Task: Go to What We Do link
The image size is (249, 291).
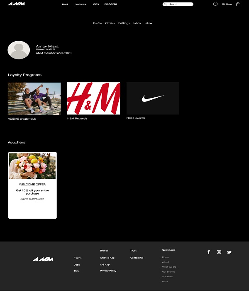Action: pyautogui.click(x=169, y=267)
